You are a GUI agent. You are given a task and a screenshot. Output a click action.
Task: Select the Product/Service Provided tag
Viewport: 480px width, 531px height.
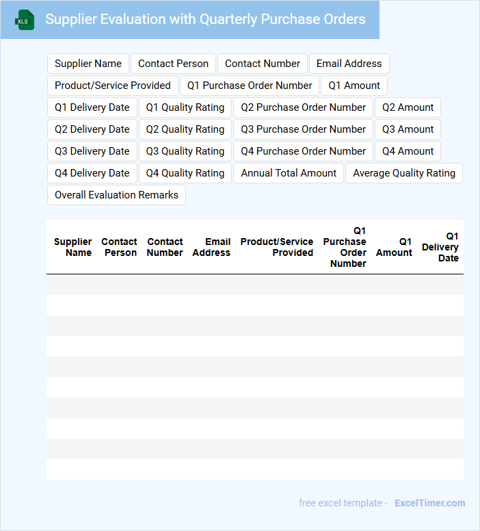[x=113, y=86]
